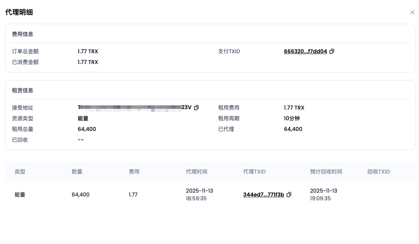419x244 pixels.
Task: Open payment TXID link 666320...f7dd04
Action: click(305, 51)
